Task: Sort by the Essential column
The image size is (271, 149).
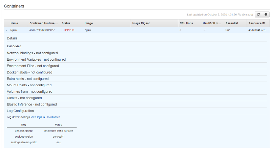Action: (x=232, y=23)
